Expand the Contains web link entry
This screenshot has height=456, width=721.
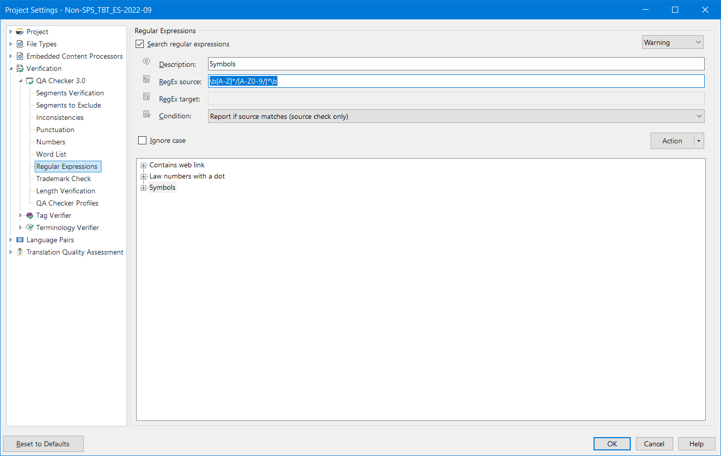(x=143, y=165)
